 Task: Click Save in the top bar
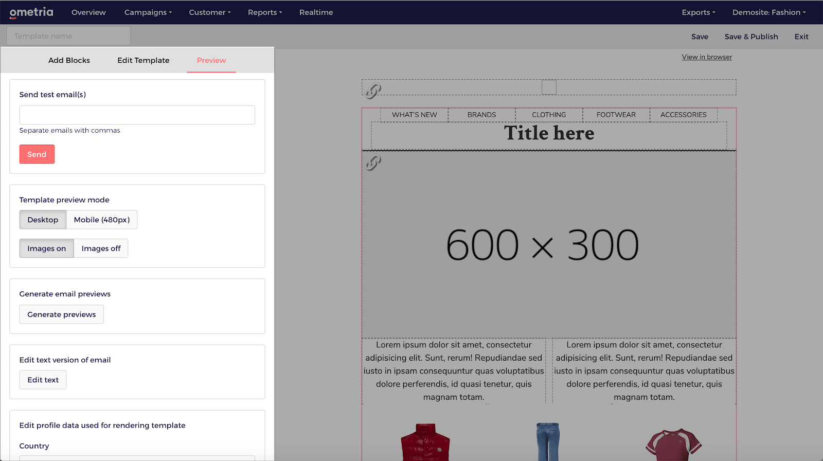[700, 37]
